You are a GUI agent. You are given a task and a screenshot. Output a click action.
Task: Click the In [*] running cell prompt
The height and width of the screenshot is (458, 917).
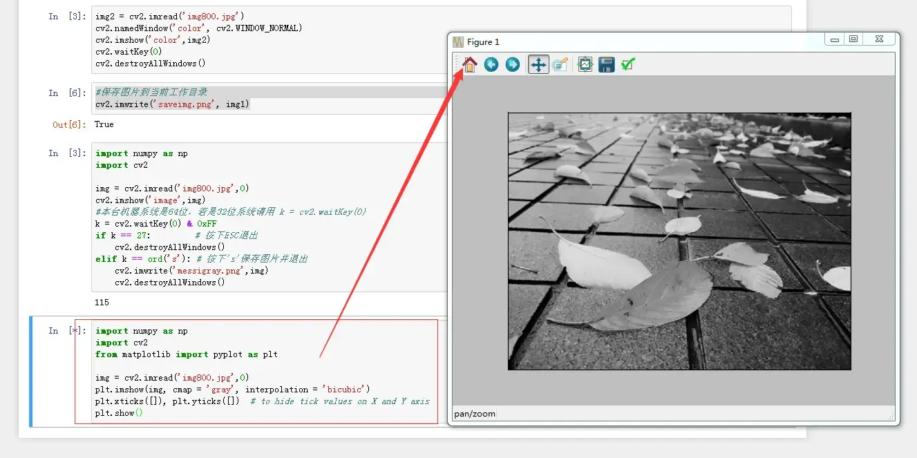tap(67, 331)
